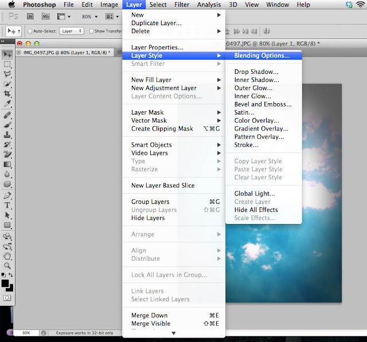Viewport: 367px width, 342px height.
Task: Reset default foreground and background colors
Action: pyautogui.click(x=3, y=275)
